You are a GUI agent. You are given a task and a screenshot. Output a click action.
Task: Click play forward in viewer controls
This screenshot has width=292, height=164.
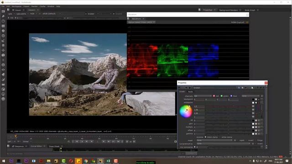point(104,142)
